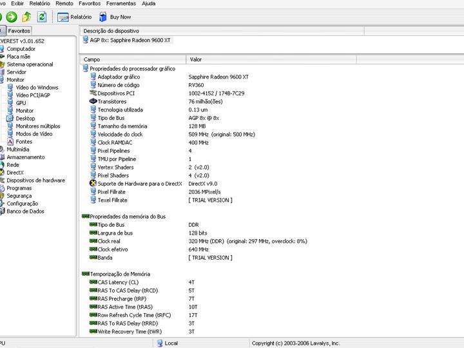Click the Adaptador gráfico row icon
Viewport: 464px width, 348px height.
tap(93, 77)
